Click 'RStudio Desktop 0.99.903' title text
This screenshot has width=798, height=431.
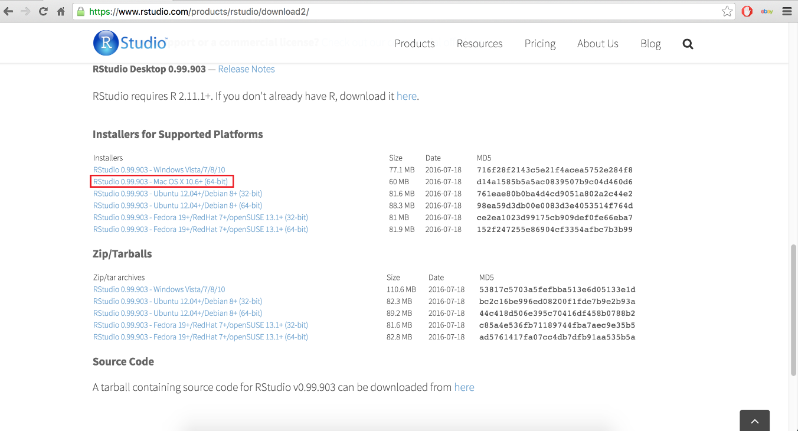[x=149, y=69]
